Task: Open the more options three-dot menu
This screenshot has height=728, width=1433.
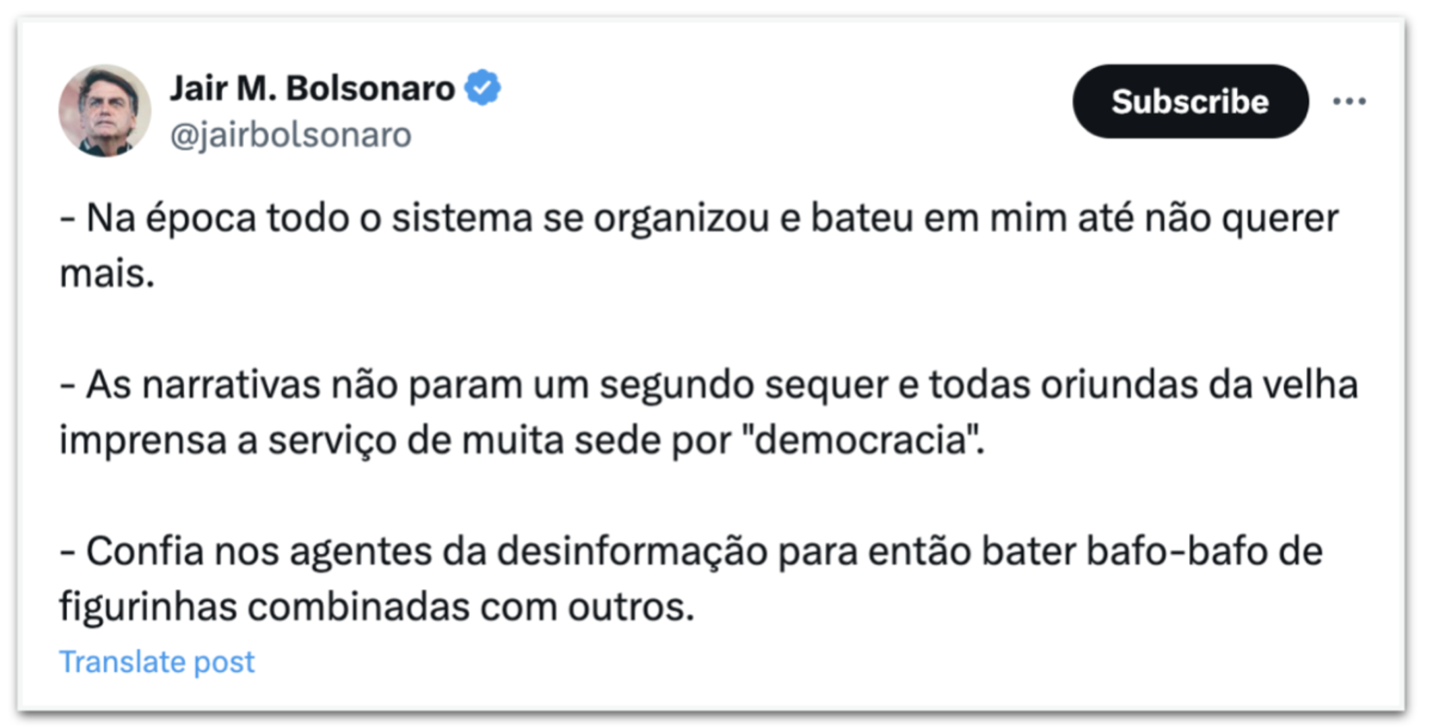Action: (x=1349, y=101)
